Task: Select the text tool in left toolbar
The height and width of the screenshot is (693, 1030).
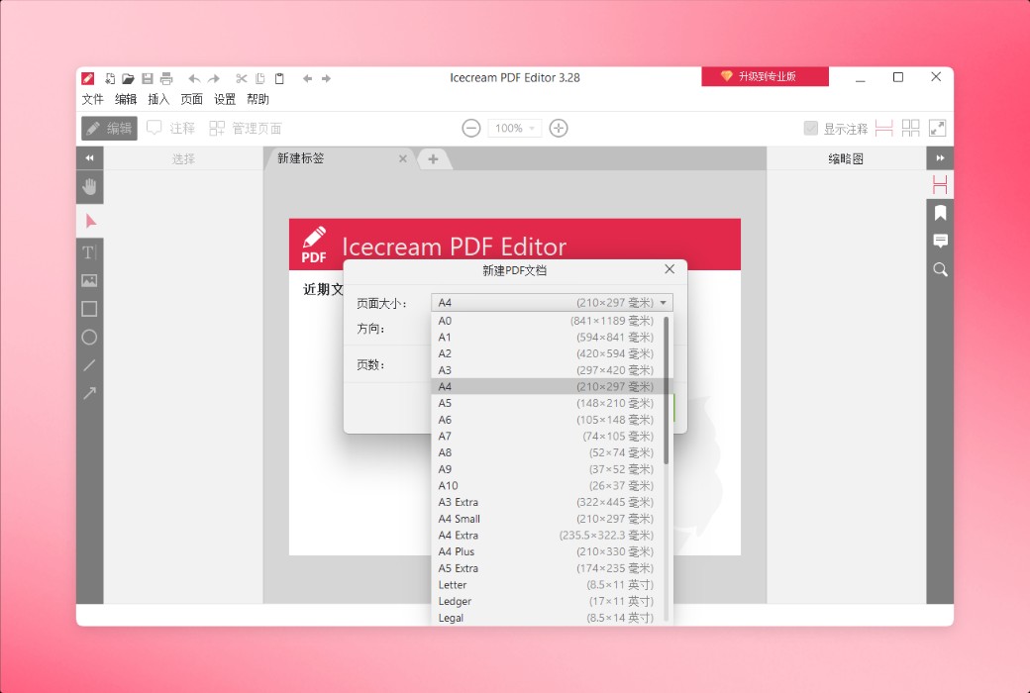Action: pos(89,252)
